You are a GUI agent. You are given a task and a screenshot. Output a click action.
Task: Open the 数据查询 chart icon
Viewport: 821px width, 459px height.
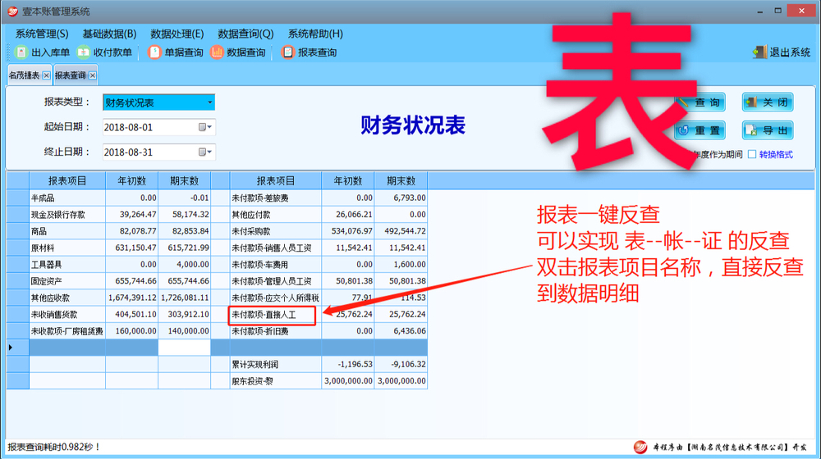pyautogui.click(x=216, y=52)
